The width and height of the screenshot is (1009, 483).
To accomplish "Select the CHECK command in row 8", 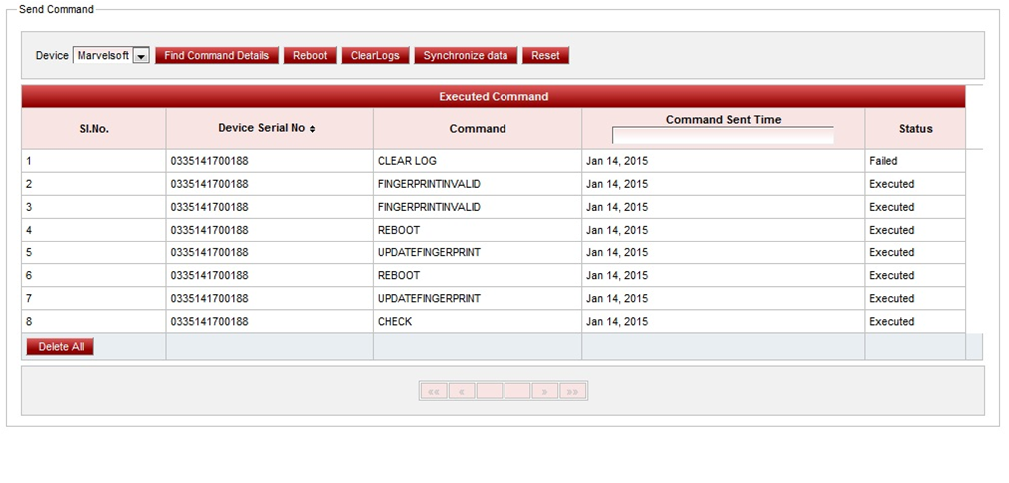I will 395,322.
